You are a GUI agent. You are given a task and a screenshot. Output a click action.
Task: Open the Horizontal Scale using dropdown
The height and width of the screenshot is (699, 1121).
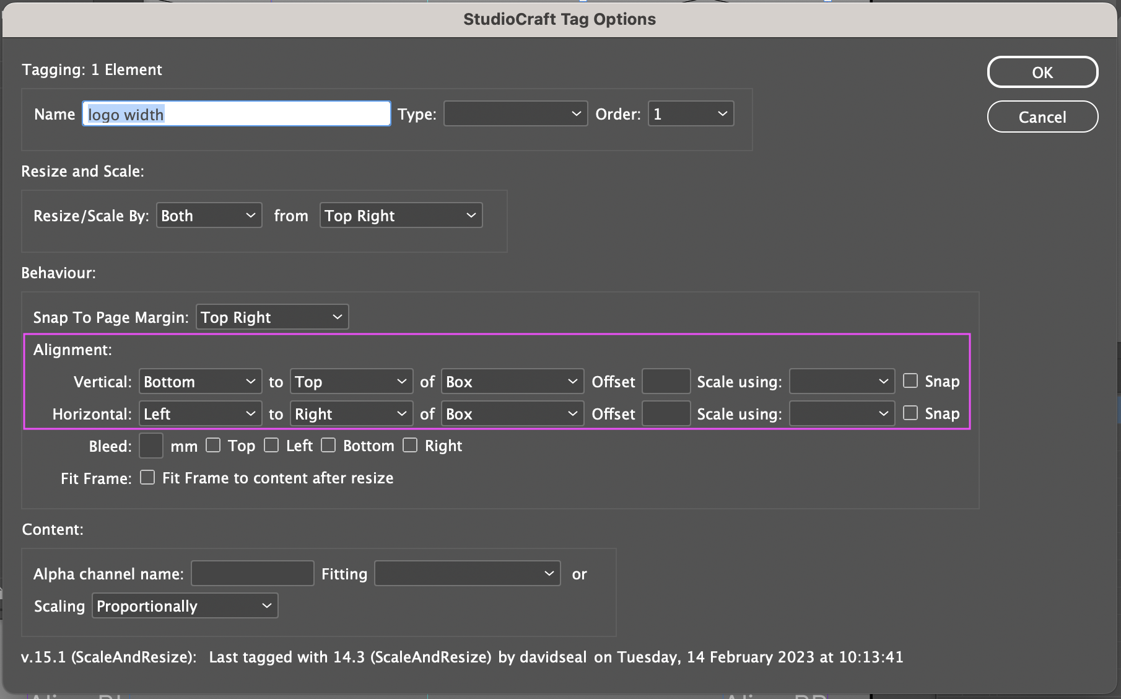(842, 414)
